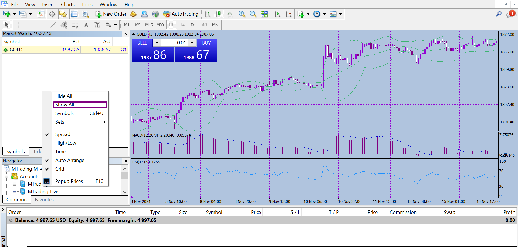
Task: Toggle the Terminal window toolbar icon
Action: 74,14
